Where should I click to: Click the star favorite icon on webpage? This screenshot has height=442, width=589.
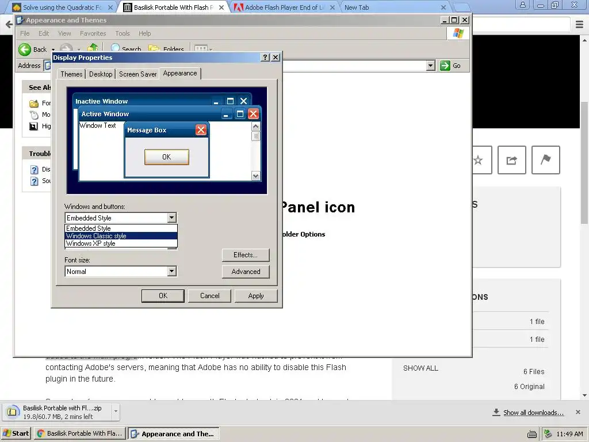coord(478,161)
